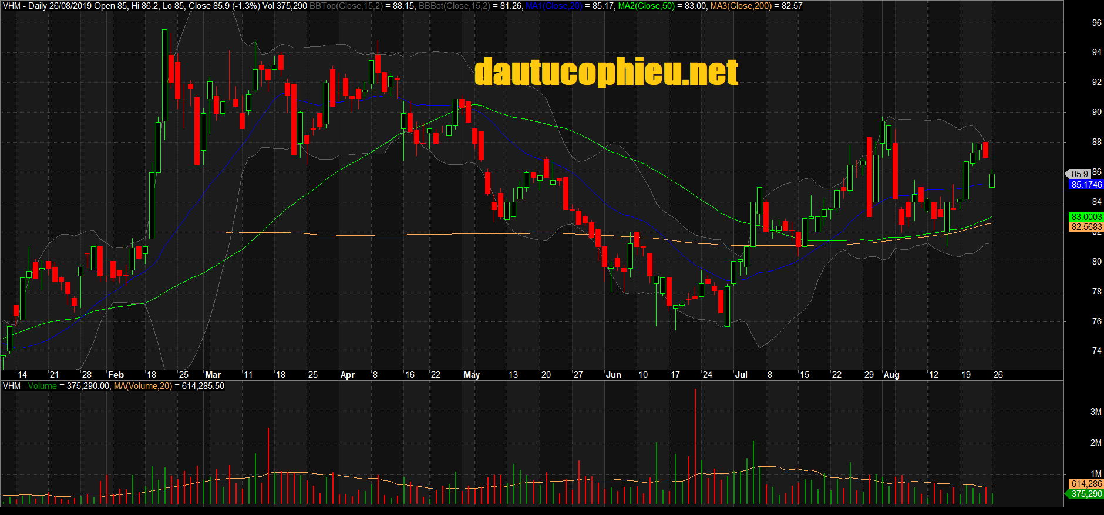Image resolution: width=1104 pixels, height=515 pixels.
Task: Click the 96 level on price axis
Action: coord(1096,23)
